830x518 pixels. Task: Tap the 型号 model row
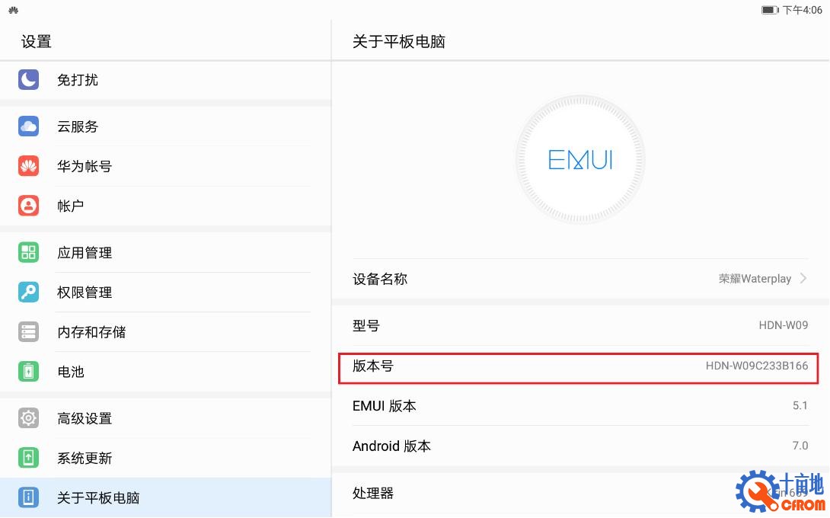pos(579,326)
